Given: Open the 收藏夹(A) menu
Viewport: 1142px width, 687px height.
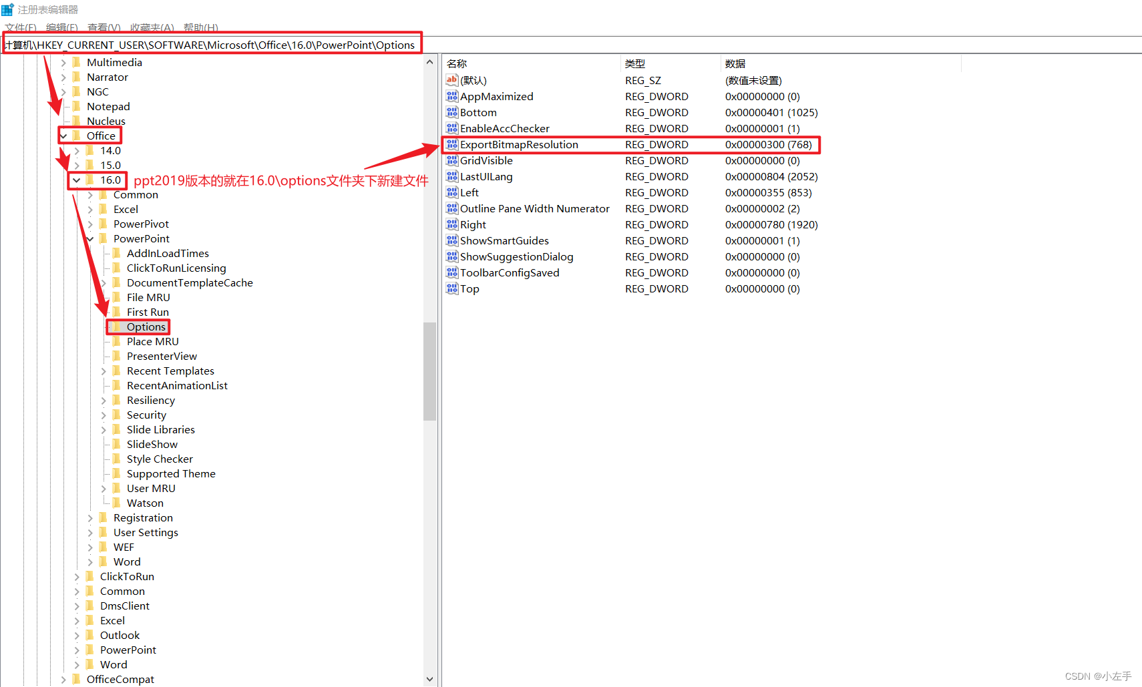Looking at the screenshot, I should tap(152, 27).
